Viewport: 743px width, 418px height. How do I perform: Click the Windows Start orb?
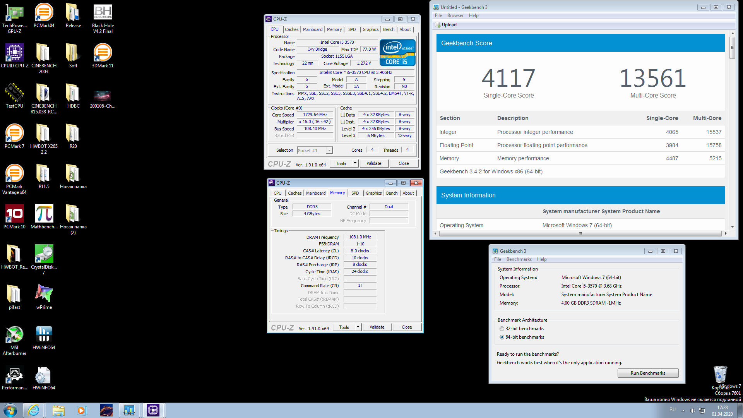(10, 410)
